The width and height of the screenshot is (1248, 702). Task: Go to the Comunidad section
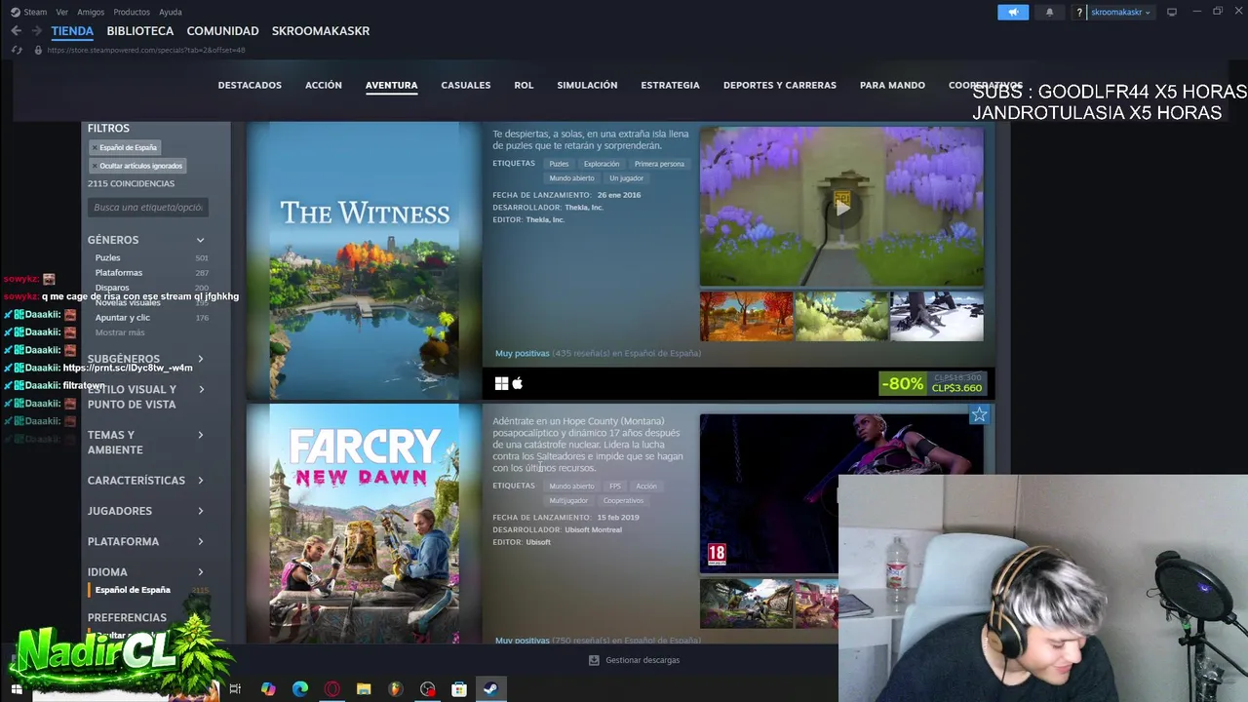coord(222,31)
